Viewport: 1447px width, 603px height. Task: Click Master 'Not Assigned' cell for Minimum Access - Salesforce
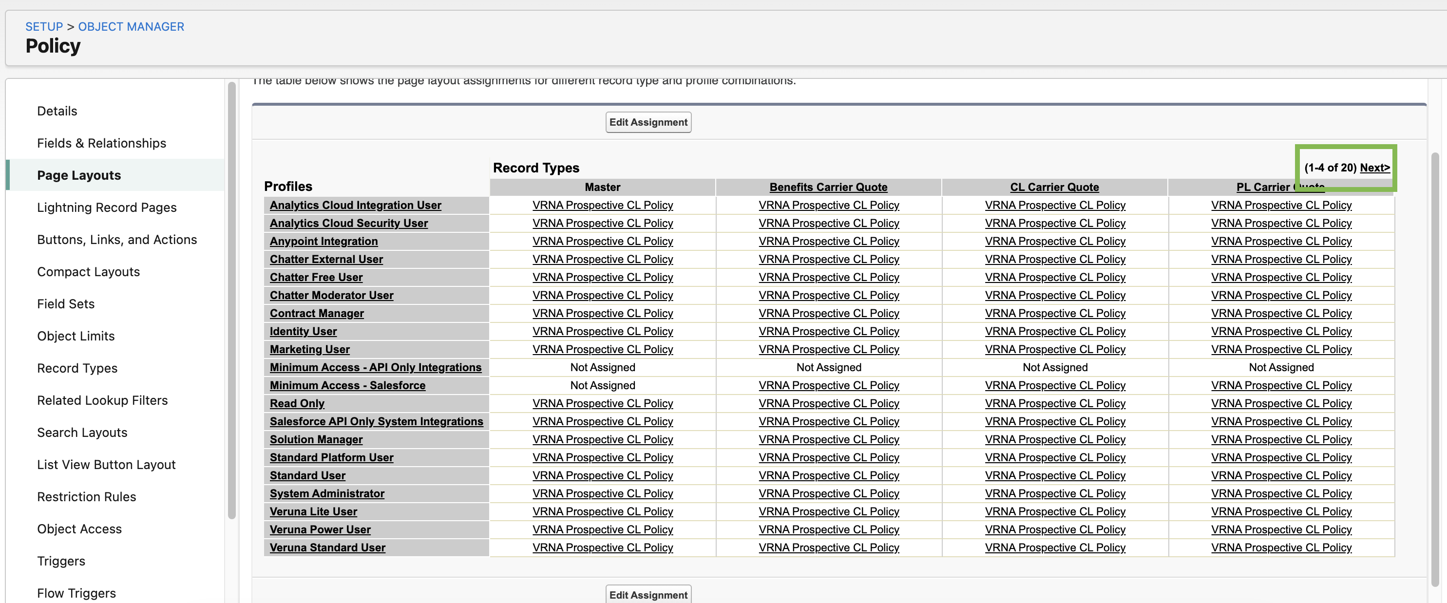[x=602, y=385]
